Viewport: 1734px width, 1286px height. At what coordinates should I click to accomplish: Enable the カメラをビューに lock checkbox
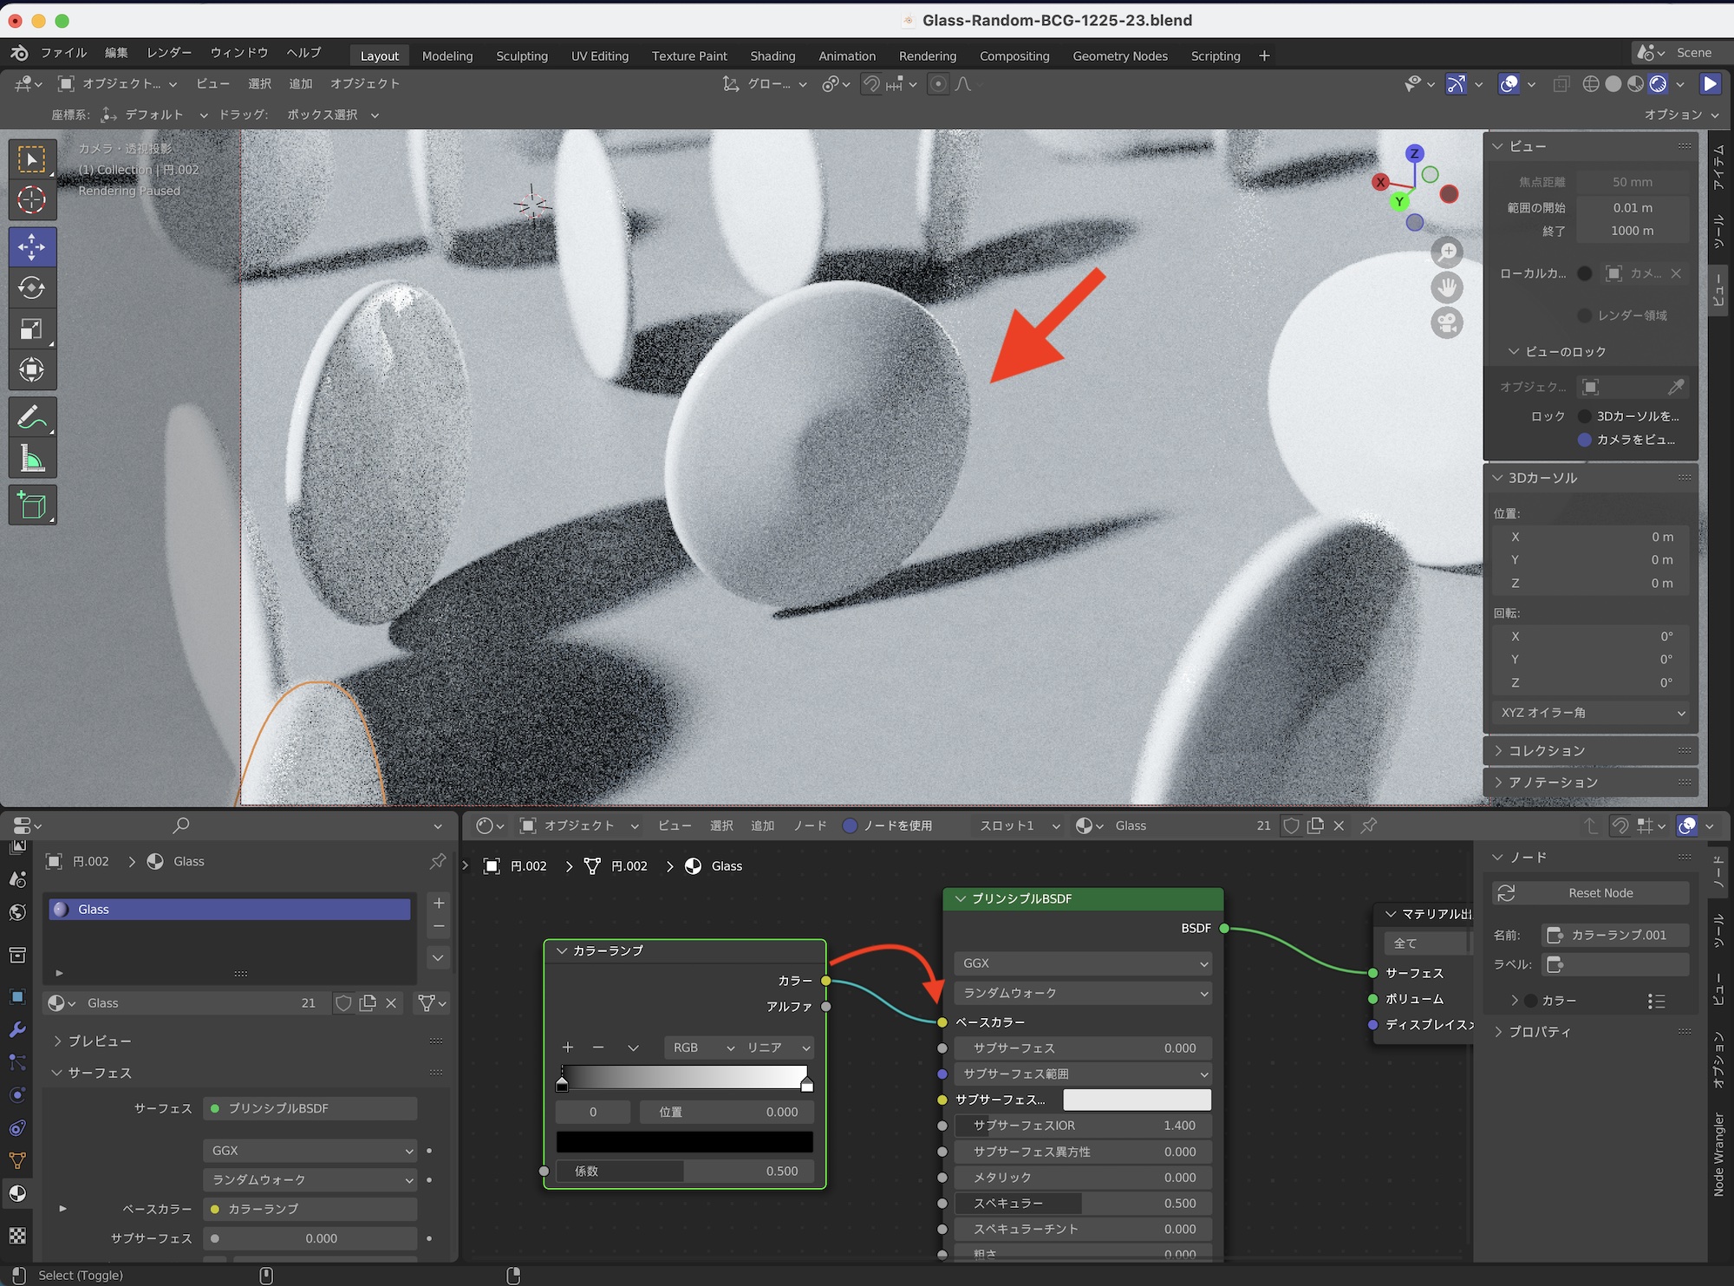coord(1584,440)
